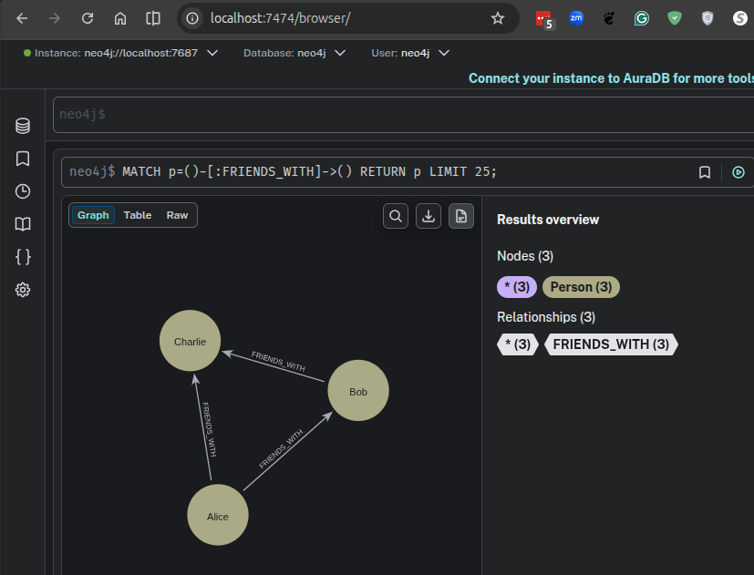Open the red extension with badge 5
Image resolution: width=754 pixels, height=575 pixels.
[544, 19]
